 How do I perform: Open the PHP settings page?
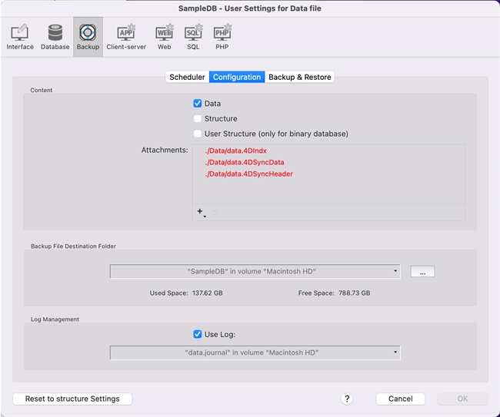point(222,37)
